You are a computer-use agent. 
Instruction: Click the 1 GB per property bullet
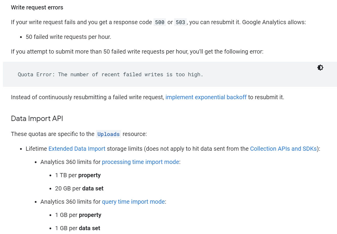point(78,215)
